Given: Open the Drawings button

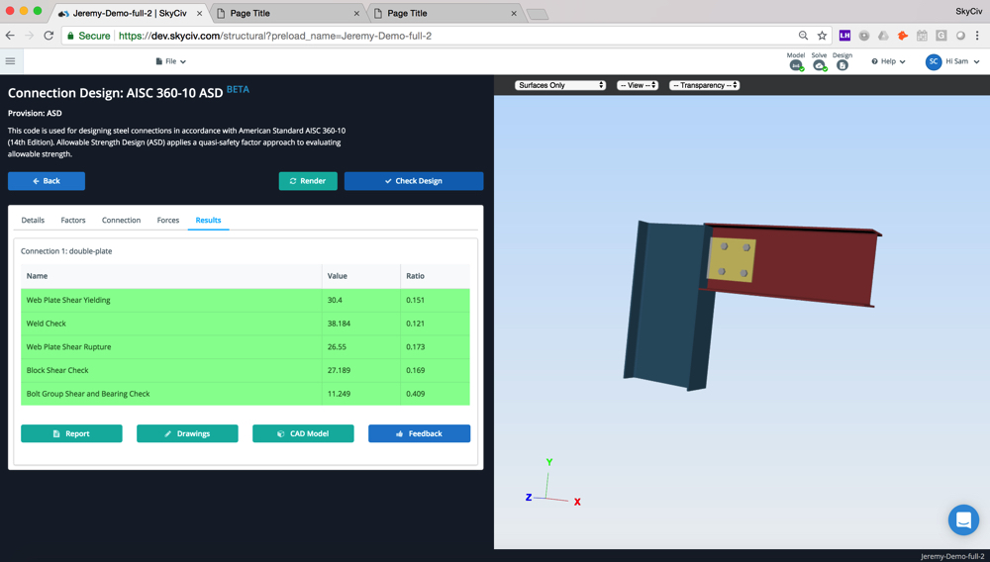Looking at the screenshot, I should [x=187, y=433].
